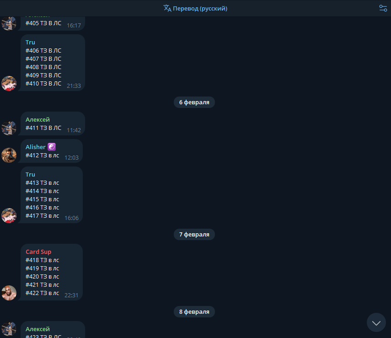
Task: Select the line #410 ТЗ В ЛС
Action: click(x=43, y=84)
